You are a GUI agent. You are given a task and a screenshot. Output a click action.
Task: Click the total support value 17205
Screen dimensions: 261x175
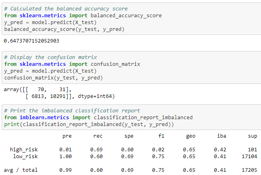[249, 170]
